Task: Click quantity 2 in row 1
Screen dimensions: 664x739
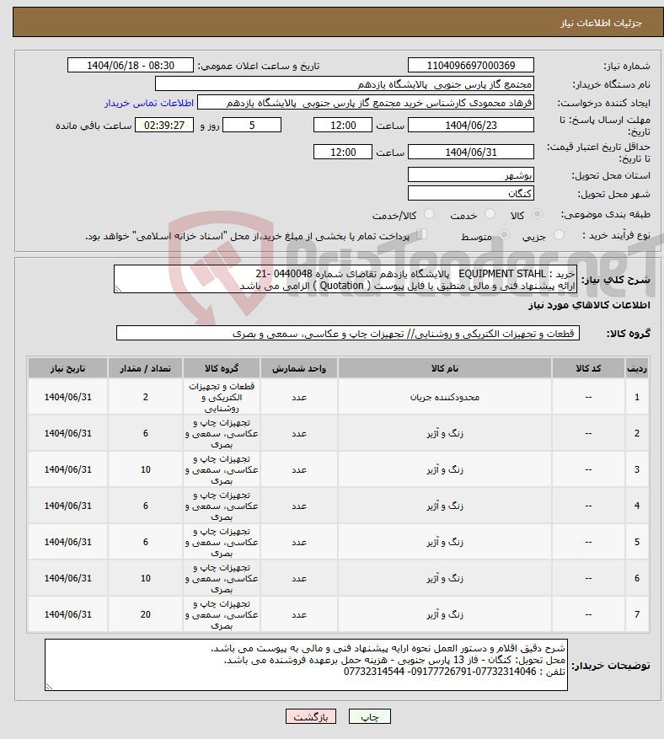Action: [145, 397]
